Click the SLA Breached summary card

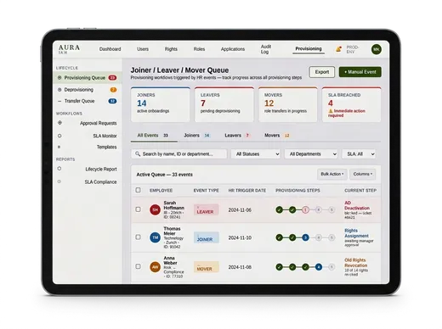(x=351, y=104)
